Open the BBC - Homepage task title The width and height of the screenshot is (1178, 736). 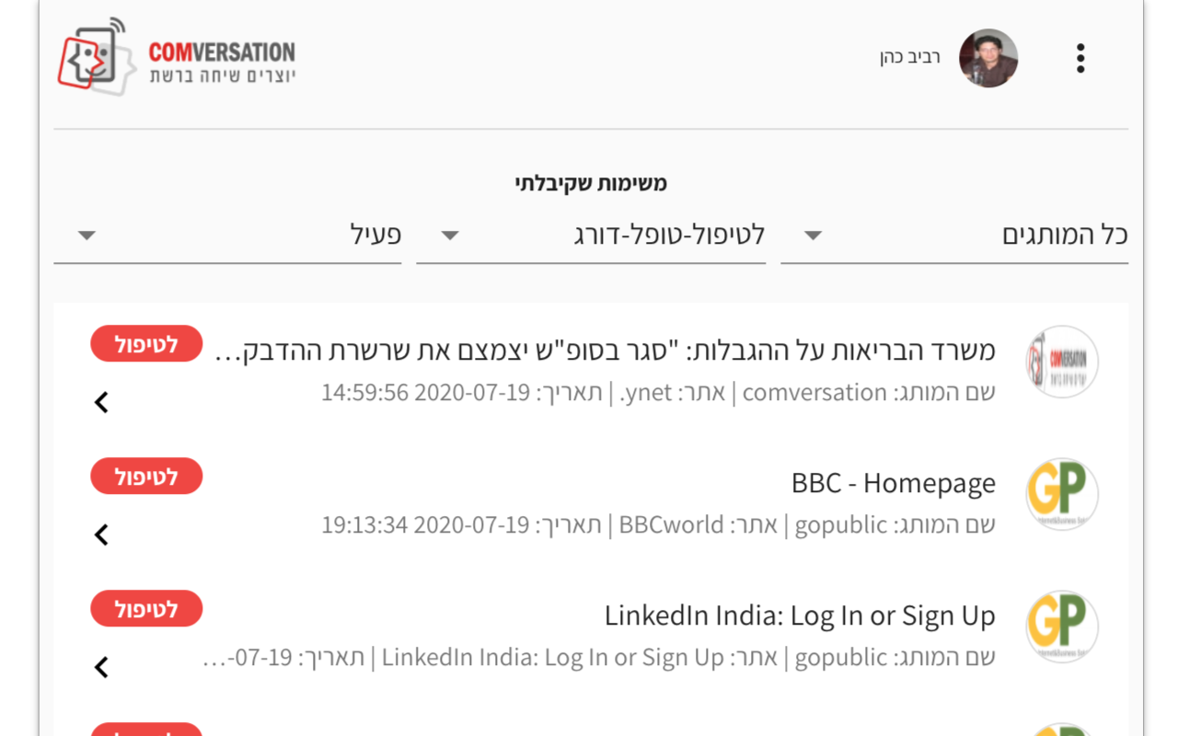tap(893, 483)
